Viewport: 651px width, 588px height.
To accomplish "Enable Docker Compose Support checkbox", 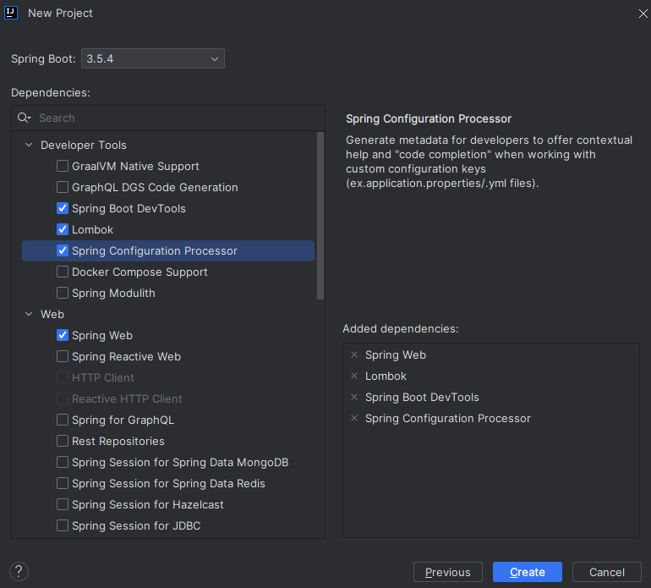I will pyautogui.click(x=63, y=272).
